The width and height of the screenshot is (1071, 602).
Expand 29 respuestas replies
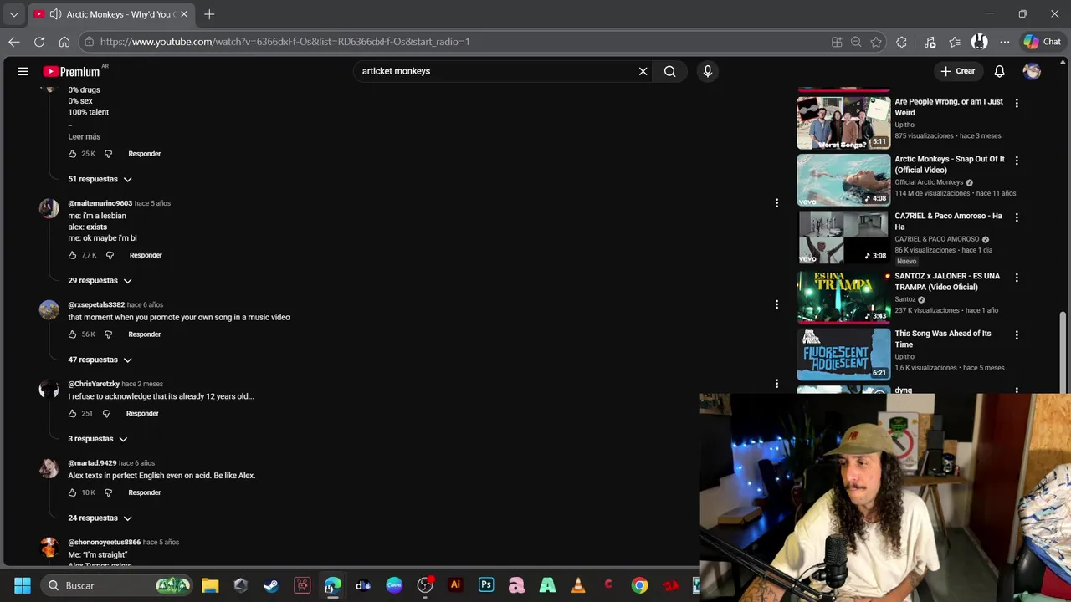coord(100,280)
